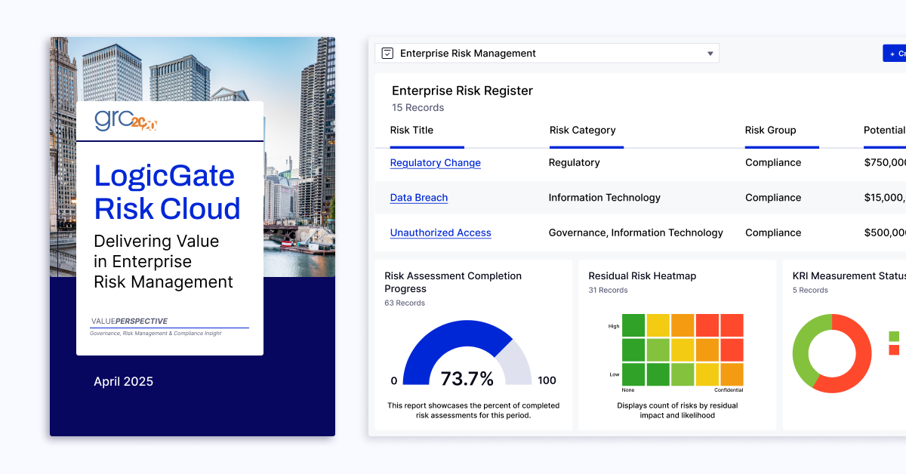Click the red legend square beside KRI chart
The width and height of the screenshot is (906, 474).
coord(894,349)
